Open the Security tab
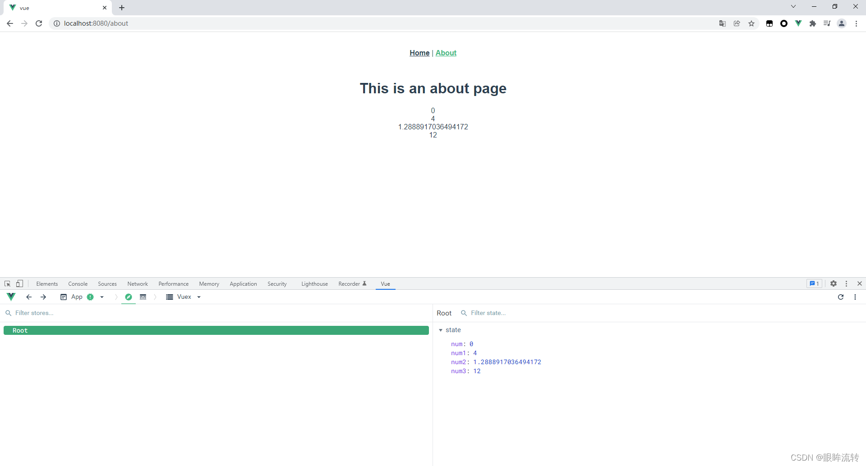Image resolution: width=866 pixels, height=466 pixels. point(277,284)
